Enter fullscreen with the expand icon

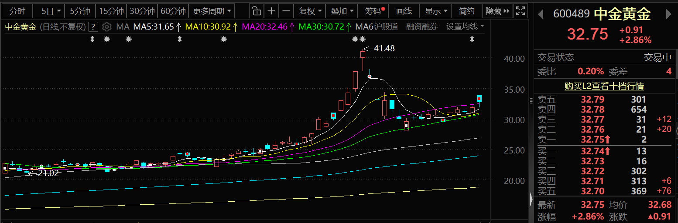pos(520,11)
